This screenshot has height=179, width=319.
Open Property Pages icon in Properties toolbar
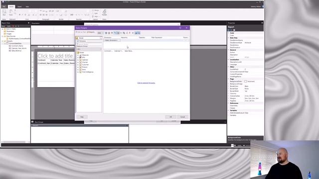coord(234,30)
